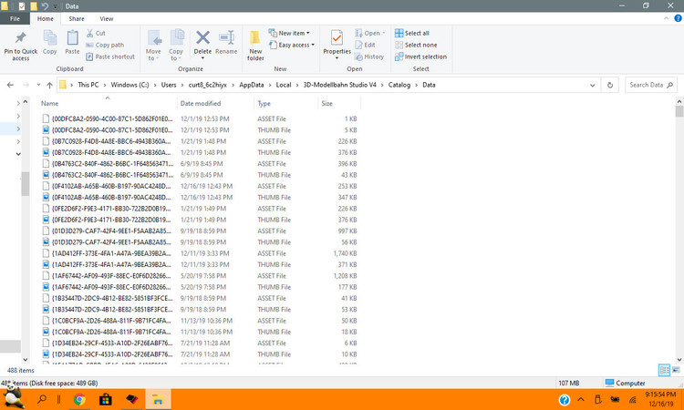
Task: Open Chrome from the taskbar
Action: pos(79,399)
